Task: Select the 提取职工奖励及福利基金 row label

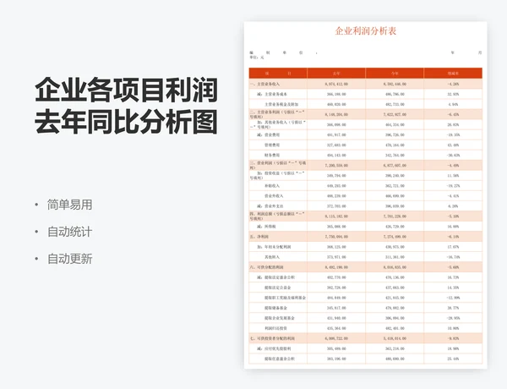Action: (285, 298)
